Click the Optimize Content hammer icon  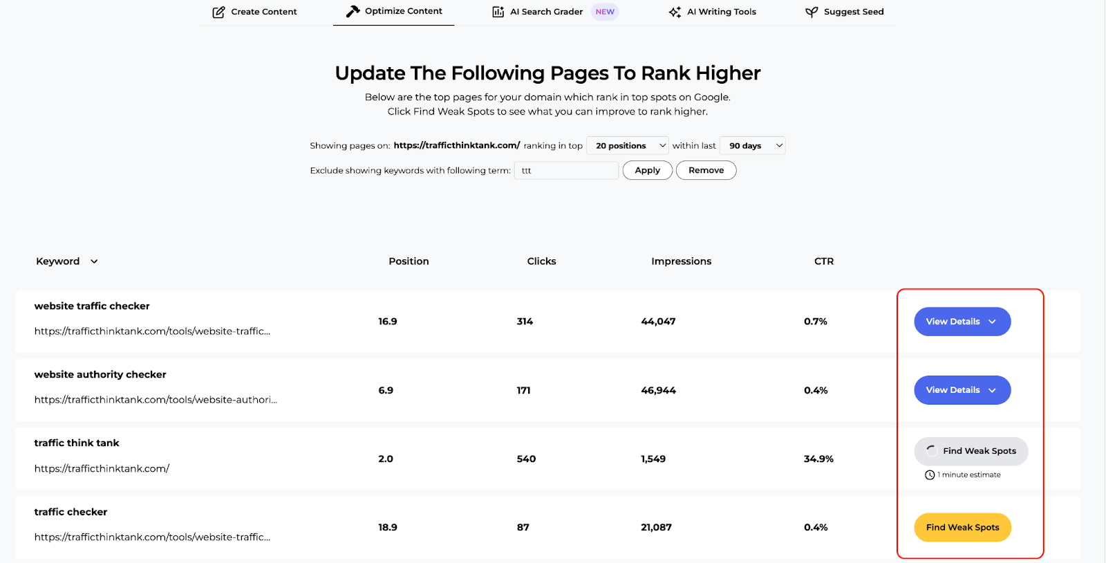coord(353,11)
